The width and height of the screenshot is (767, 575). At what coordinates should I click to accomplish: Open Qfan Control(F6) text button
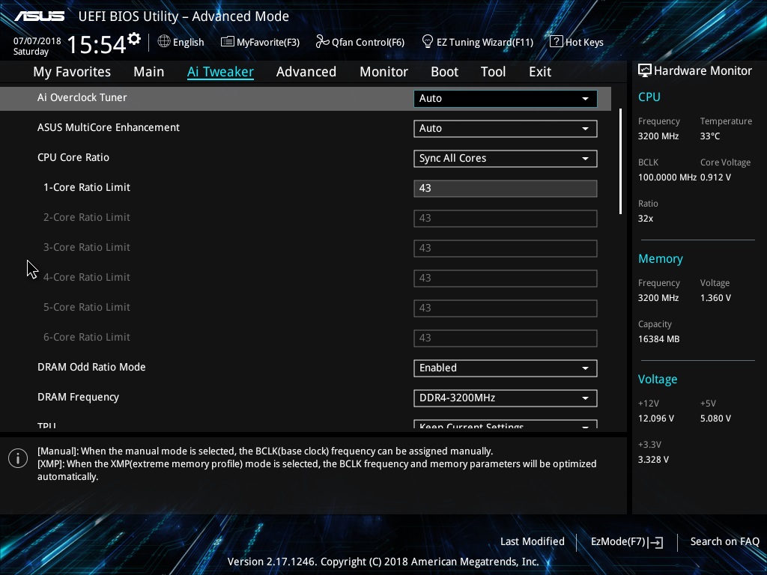pos(368,42)
